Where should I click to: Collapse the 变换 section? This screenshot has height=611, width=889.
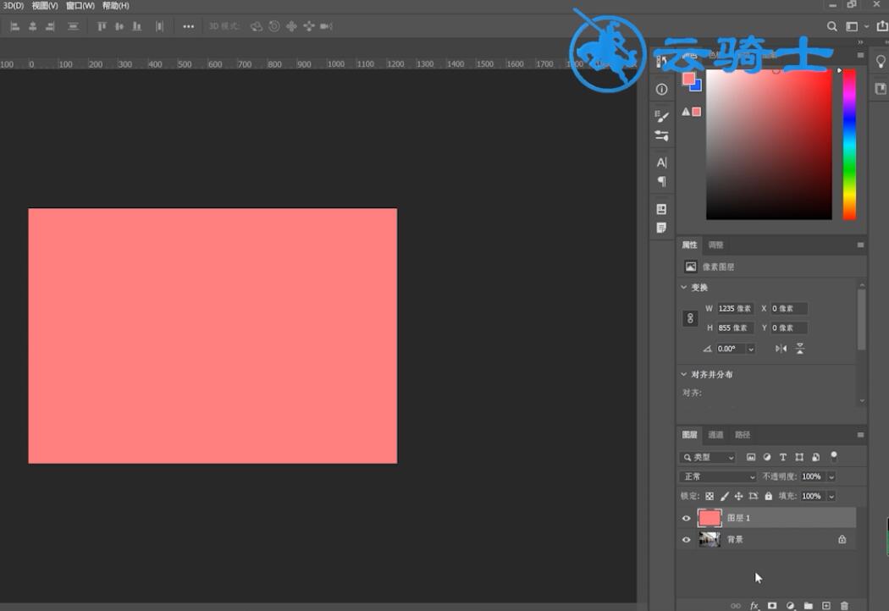(x=684, y=288)
